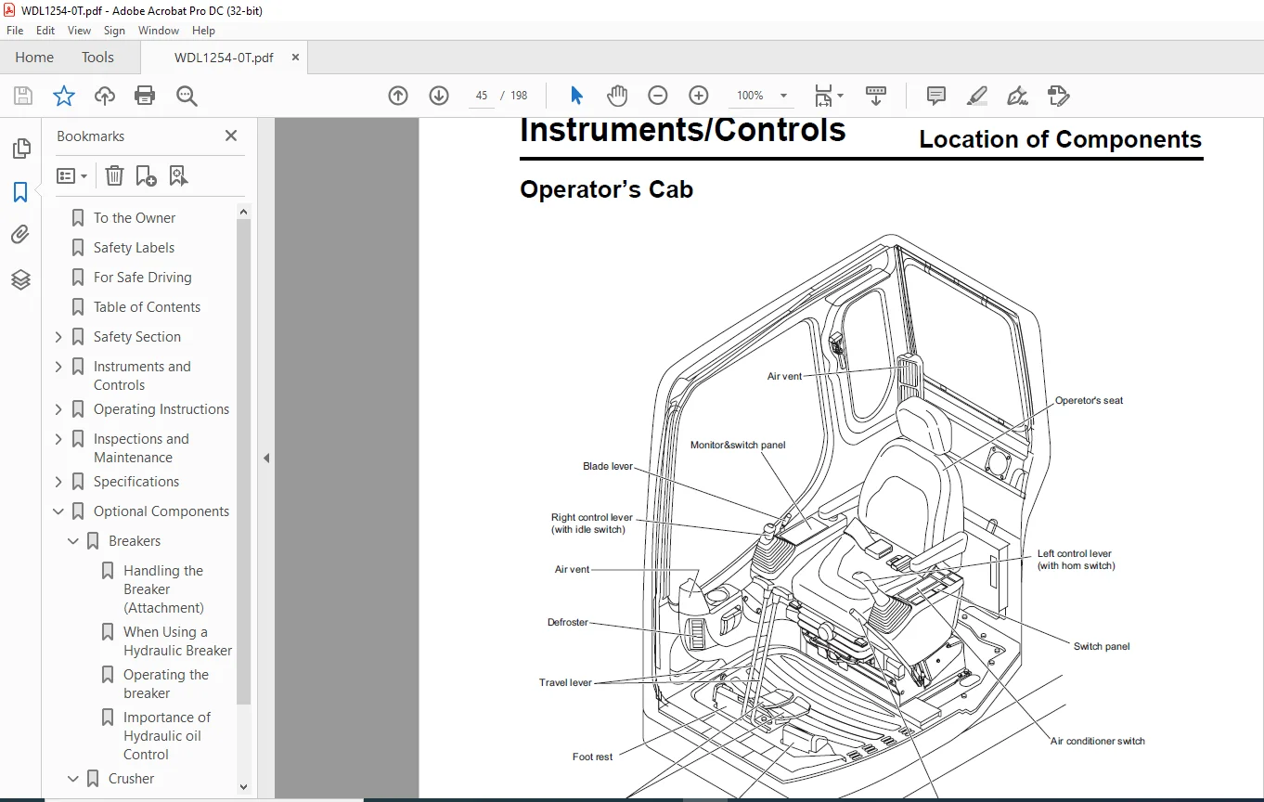Open the File menu
Screen dimensions: 1264x802
click(x=15, y=31)
